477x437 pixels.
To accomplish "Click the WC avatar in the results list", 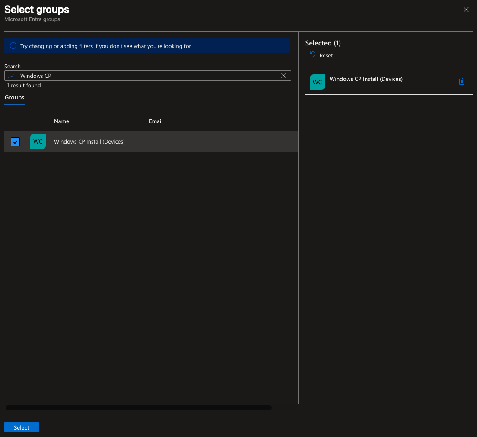I will tap(38, 141).
